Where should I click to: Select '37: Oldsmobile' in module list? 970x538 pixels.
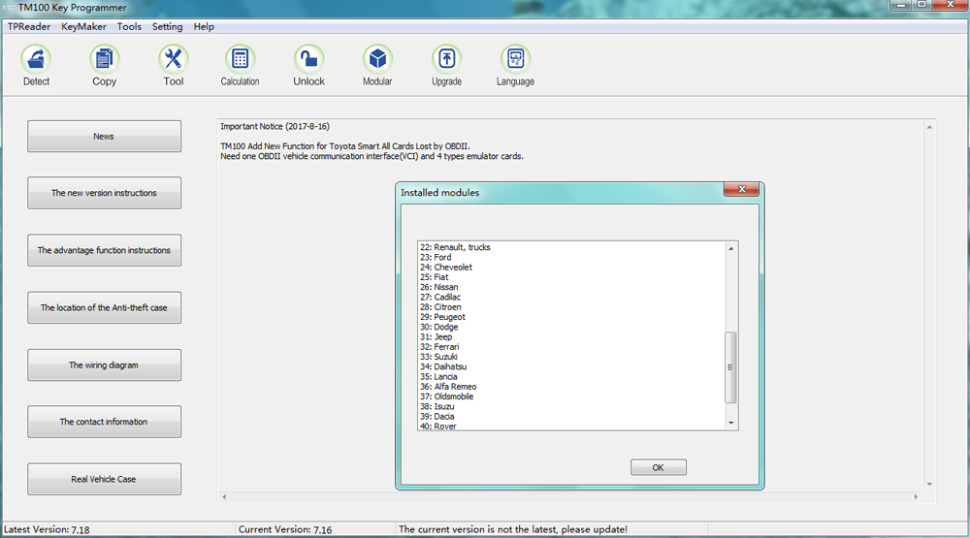click(446, 396)
